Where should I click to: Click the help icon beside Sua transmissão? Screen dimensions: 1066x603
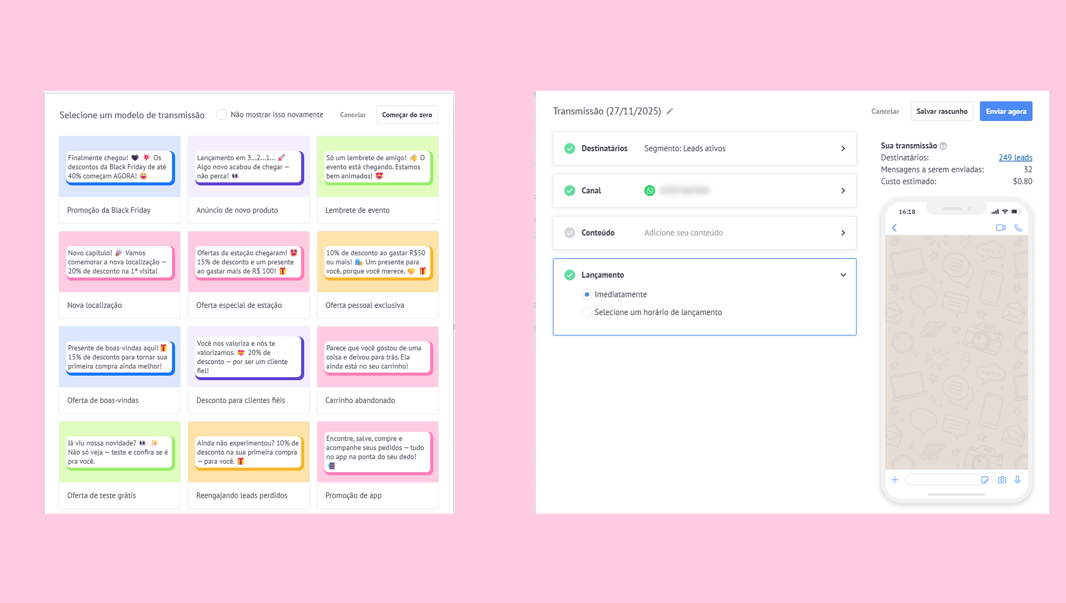point(943,146)
